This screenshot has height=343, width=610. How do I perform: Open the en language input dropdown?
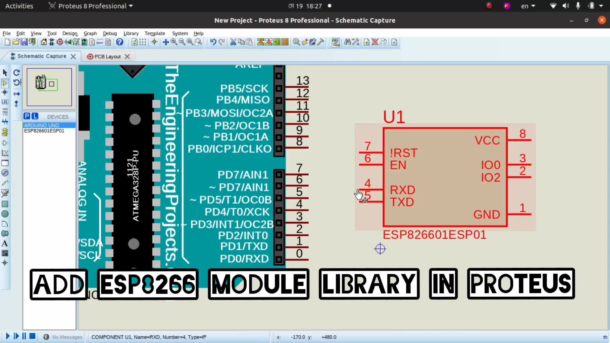click(528, 6)
